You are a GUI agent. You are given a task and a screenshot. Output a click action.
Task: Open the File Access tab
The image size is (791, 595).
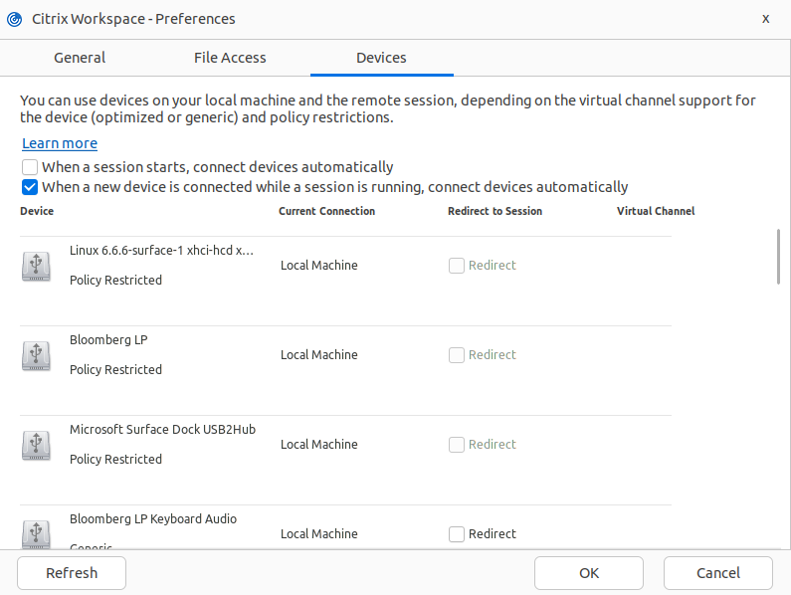[x=230, y=58]
